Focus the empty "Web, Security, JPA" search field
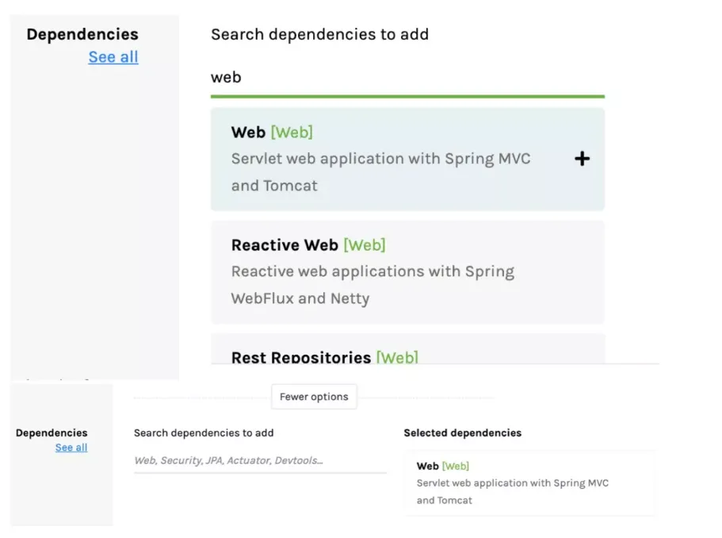This screenshot has height=538, width=722. pos(259,460)
